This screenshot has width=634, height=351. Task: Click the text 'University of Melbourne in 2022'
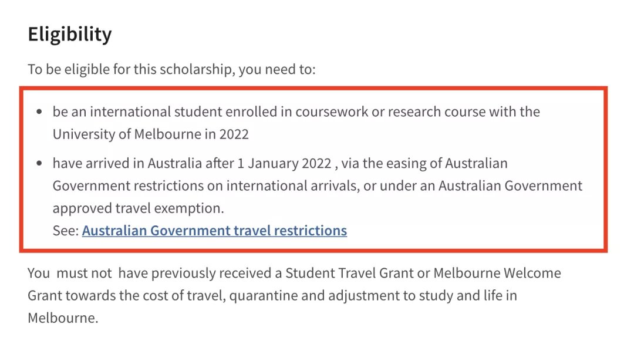tap(150, 134)
